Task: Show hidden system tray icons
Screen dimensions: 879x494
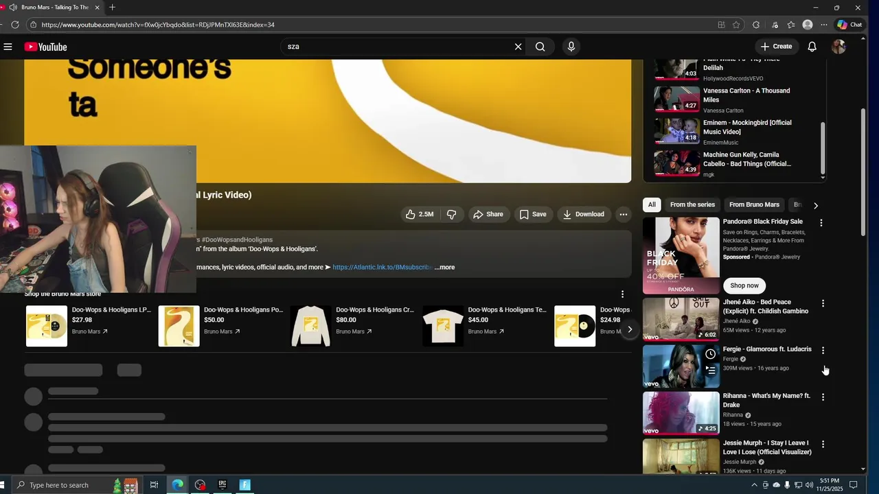Action: coord(754,485)
